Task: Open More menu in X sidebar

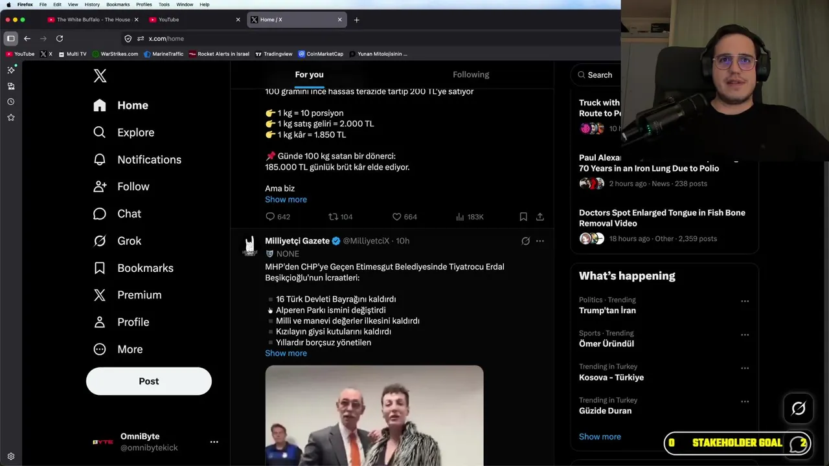Action: [x=117, y=349]
